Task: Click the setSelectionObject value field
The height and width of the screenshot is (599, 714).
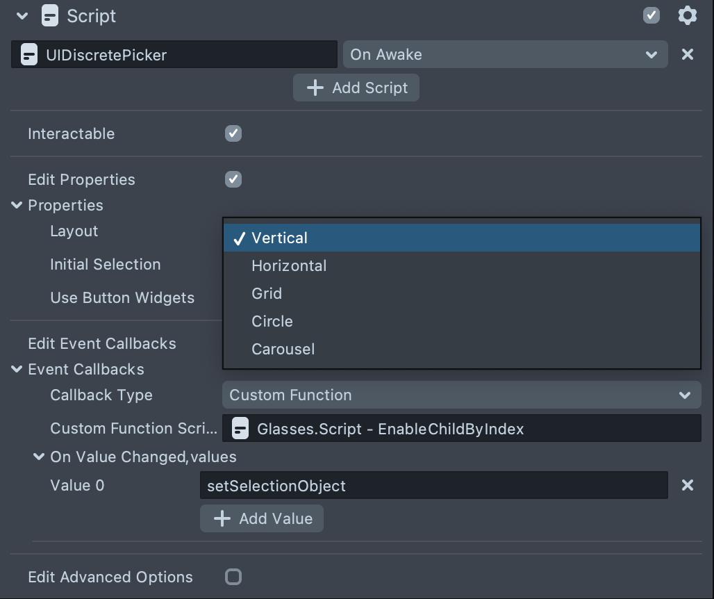Action: [433, 485]
